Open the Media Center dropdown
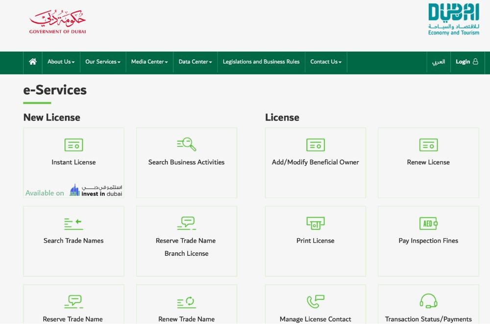Image resolution: width=490 pixels, height=324 pixels. (x=149, y=62)
